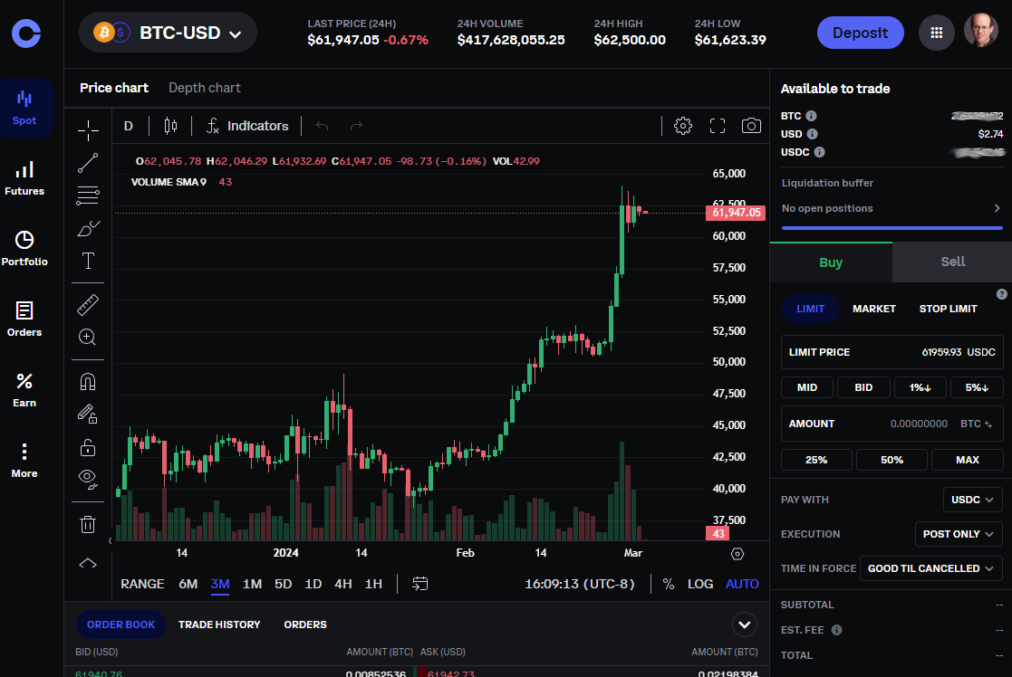Set chart range to 4H

(x=342, y=584)
